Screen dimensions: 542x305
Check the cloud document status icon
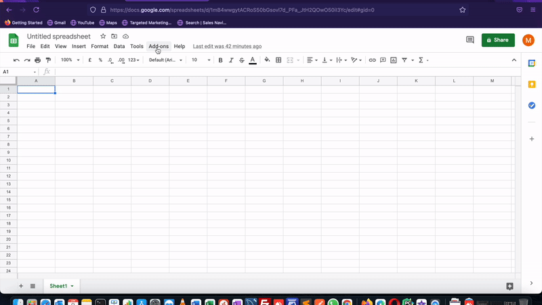click(125, 37)
